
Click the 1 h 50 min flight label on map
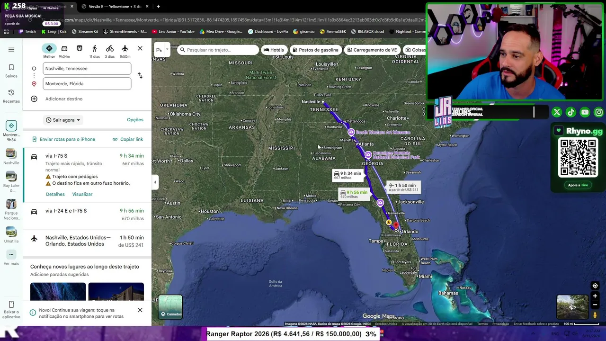pos(403,188)
